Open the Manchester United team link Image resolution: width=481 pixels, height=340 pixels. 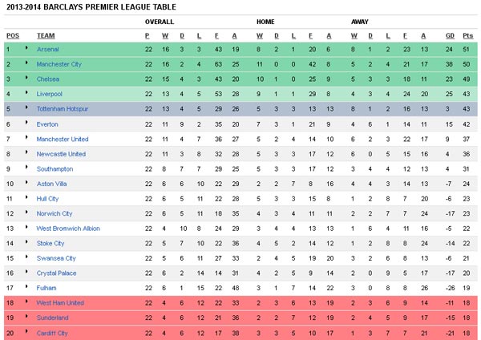63,140
